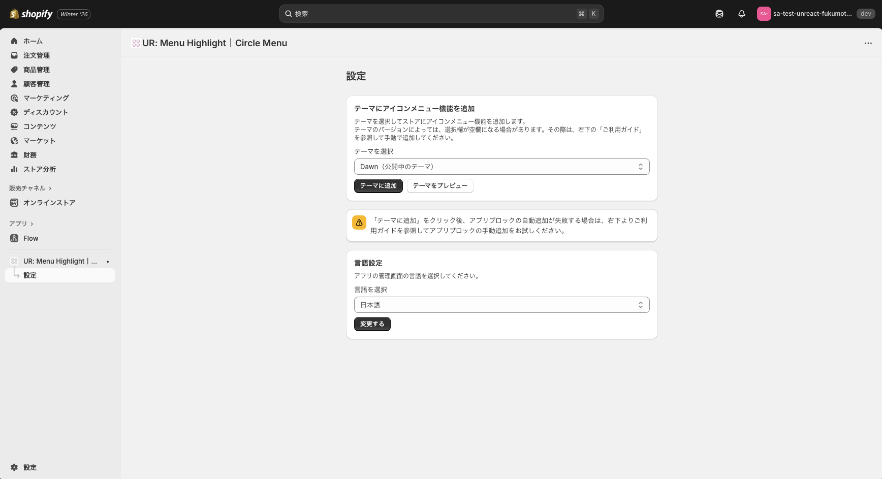Open オンラインストア sales channel
The image size is (882, 479).
point(49,203)
